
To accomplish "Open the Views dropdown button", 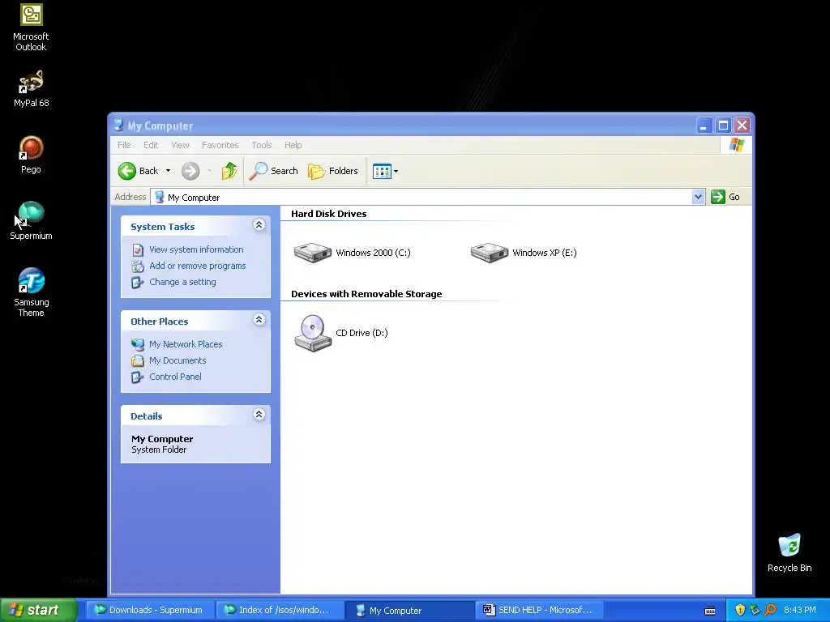I will point(385,171).
